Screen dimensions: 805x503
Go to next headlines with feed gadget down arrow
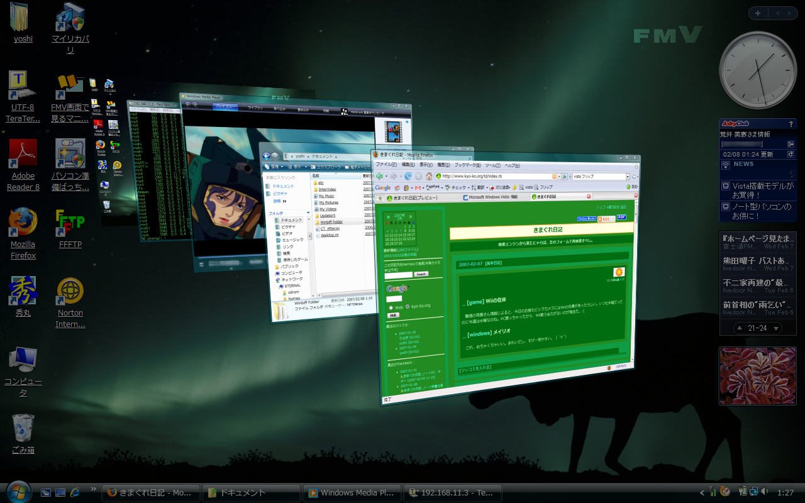(x=776, y=328)
